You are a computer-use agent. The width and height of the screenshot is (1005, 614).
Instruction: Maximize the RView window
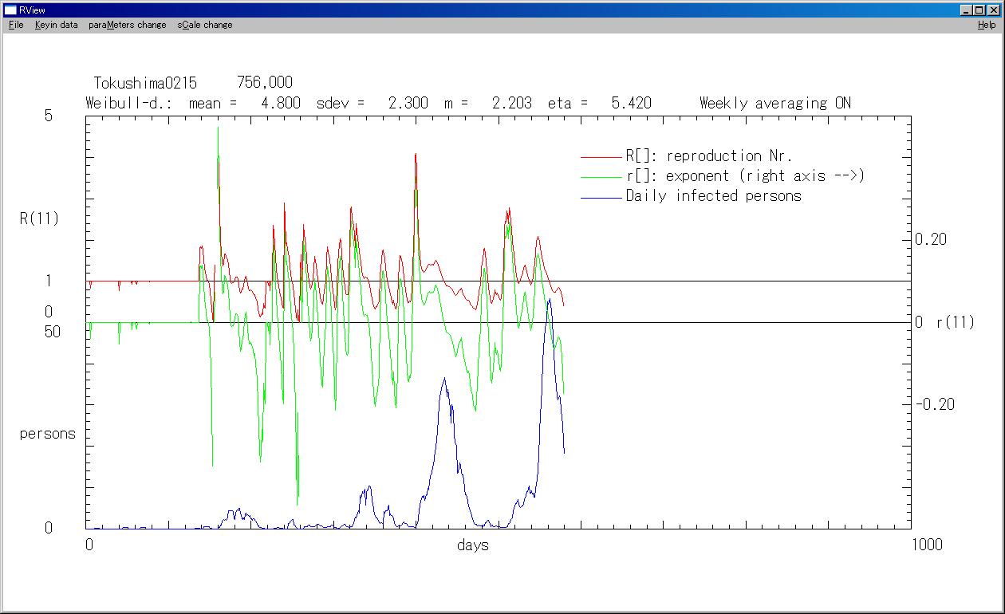(979, 10)
